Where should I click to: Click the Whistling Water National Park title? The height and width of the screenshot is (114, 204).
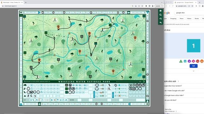tap(84, 82)
